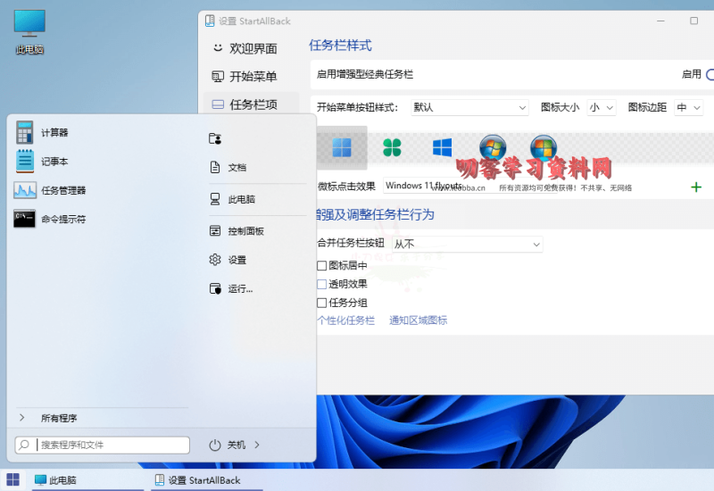Screen dimensions: 714x491
Task: Select the second Windows 7 orb style
Action: pyautogui.click(x=544, y=147)
